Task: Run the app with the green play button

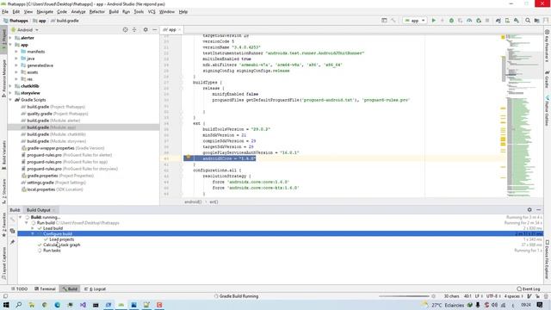Action: click(433, 21)
